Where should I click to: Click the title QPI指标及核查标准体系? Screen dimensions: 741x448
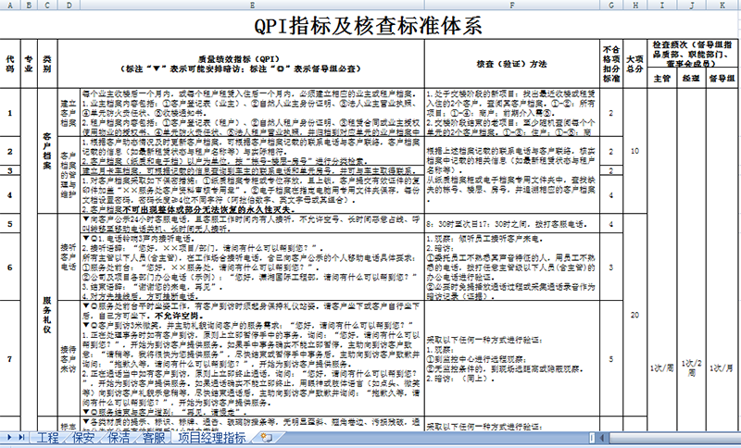pyautogui.click(x=368, y=26)
